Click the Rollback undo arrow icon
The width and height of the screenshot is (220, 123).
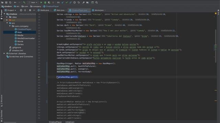(79, 2)
